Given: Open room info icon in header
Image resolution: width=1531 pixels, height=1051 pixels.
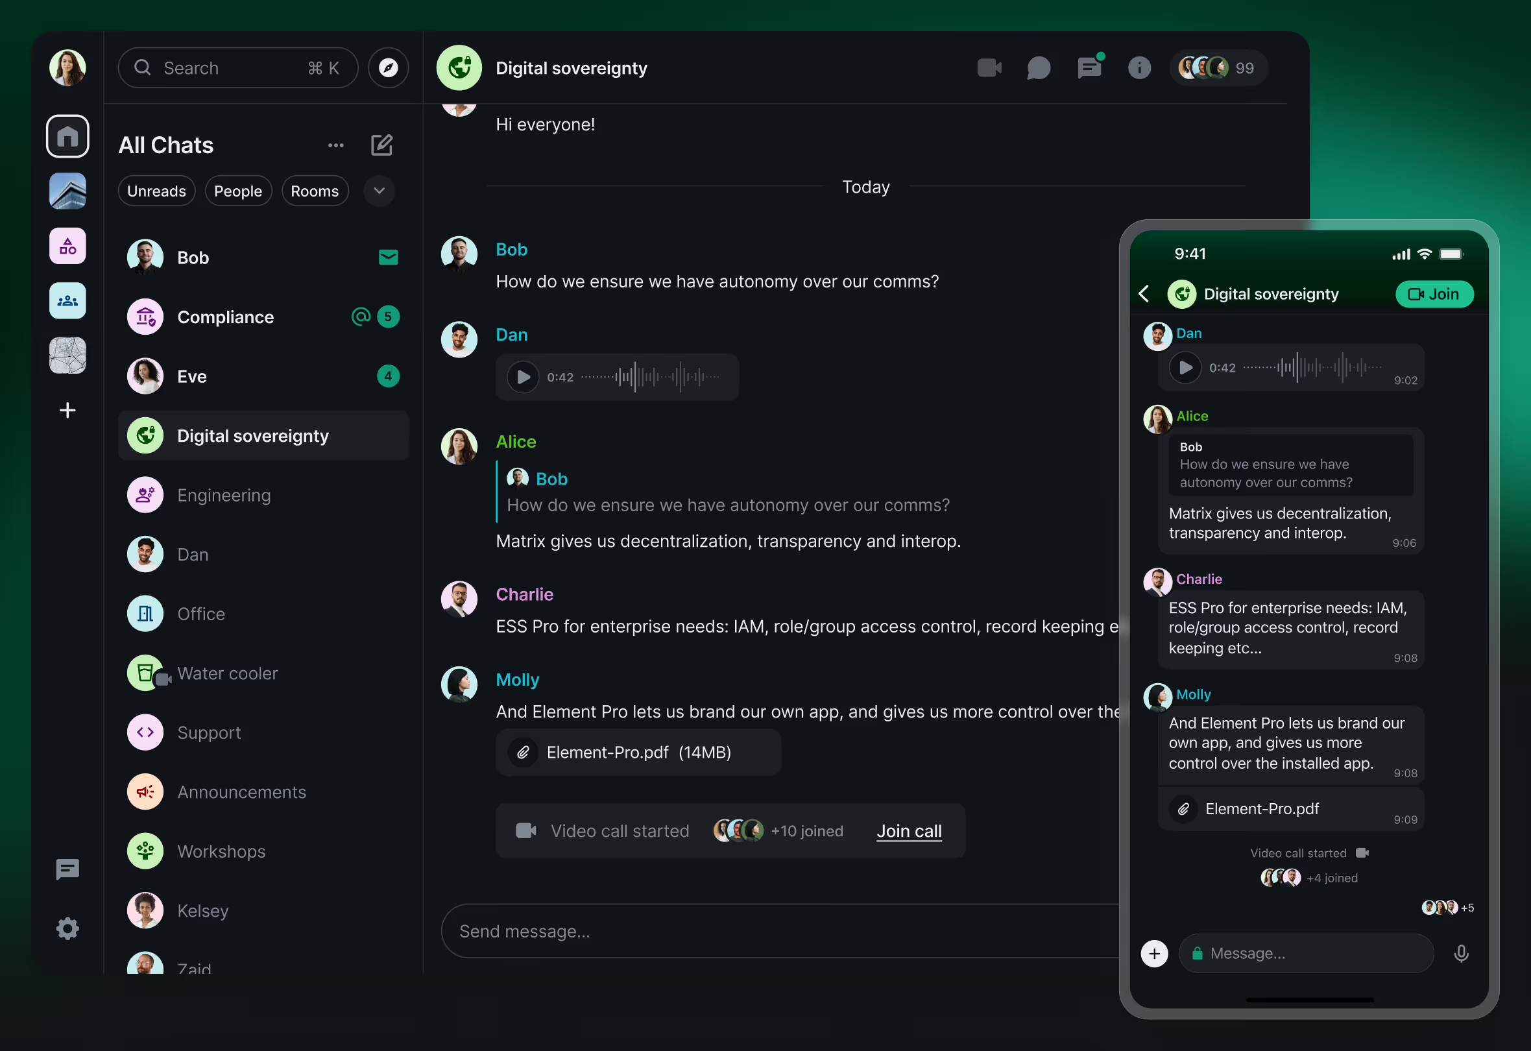Looking at the screenshot, I should pos(1140,68).
